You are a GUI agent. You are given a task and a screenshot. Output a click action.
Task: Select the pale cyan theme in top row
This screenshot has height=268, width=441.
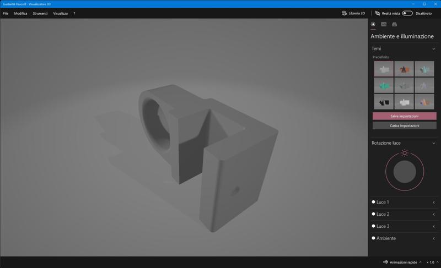424,69
